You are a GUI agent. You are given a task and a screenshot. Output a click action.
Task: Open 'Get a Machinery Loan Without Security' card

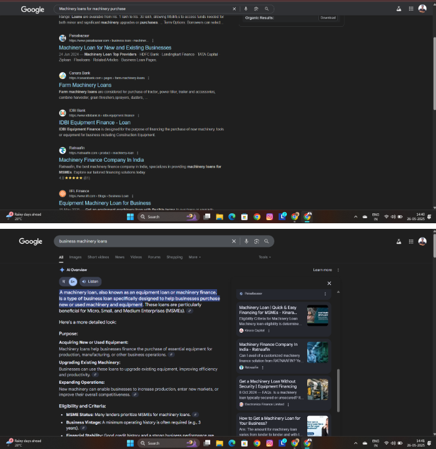284,392
